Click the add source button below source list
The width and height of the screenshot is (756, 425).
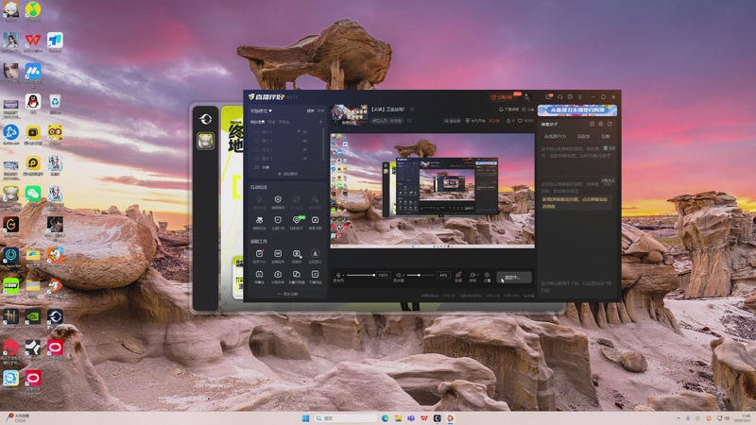[288, 174]
